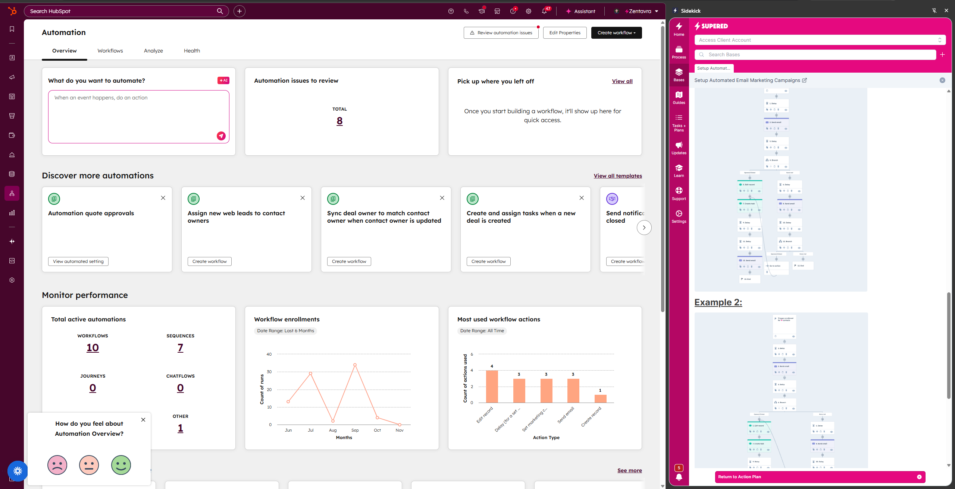The image size is (955, 489).
Task: Click See more link
Action: click(630, 470)
